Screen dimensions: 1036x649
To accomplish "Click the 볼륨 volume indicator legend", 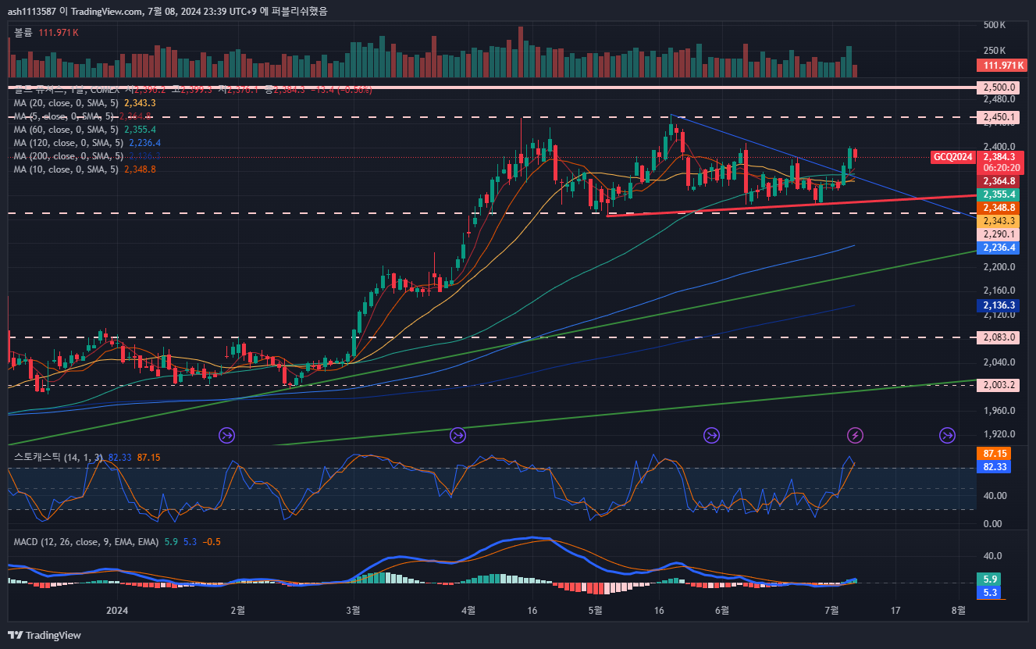I will [23, 32].
